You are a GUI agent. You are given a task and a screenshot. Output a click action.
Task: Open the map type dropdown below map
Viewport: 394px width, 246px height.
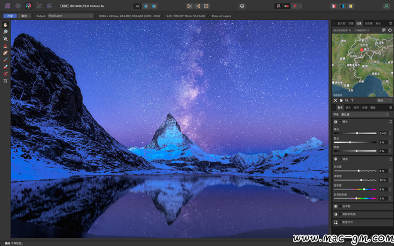click(x=384, y=100)
